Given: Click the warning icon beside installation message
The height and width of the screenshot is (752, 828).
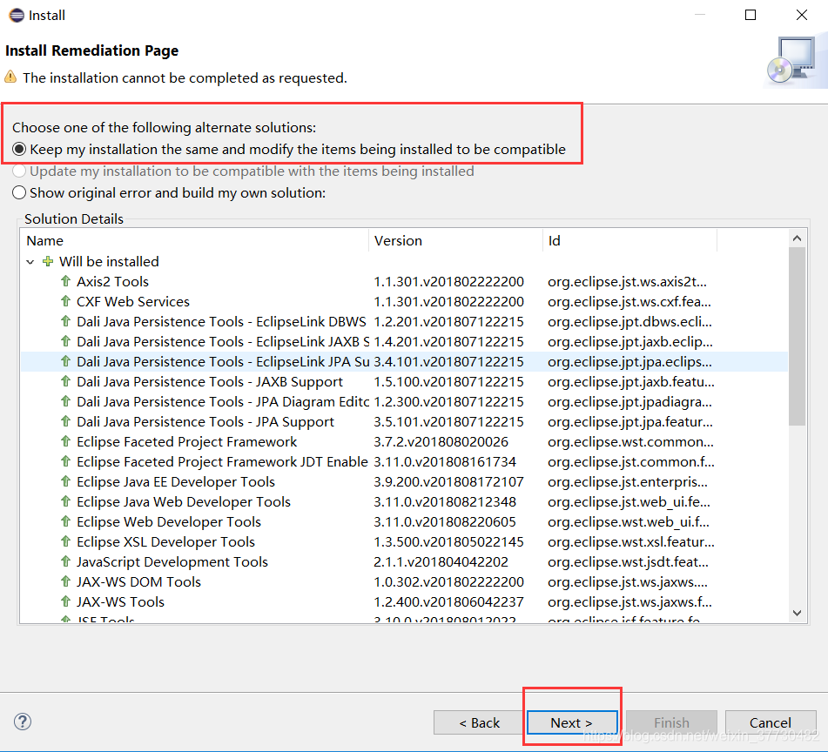Looking at the screenshot, I should point(10,77).
